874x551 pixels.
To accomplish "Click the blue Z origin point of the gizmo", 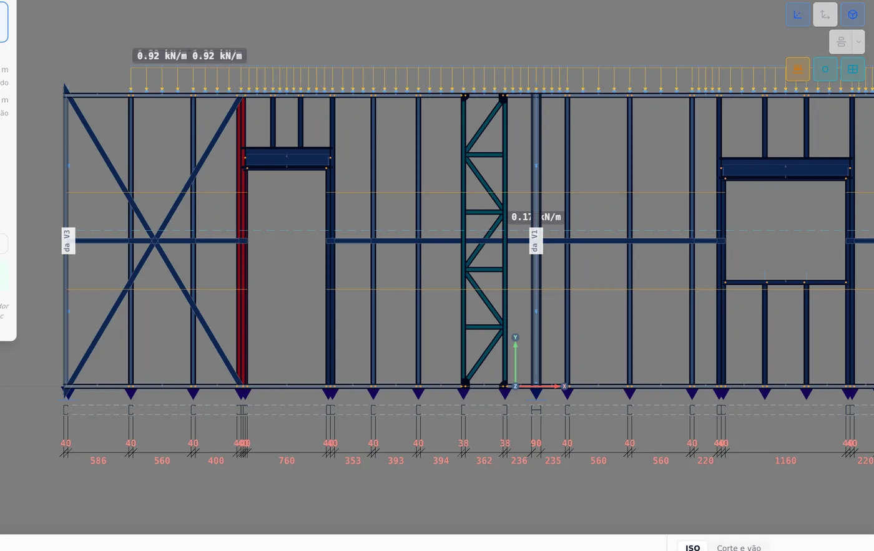I will 516,386.
